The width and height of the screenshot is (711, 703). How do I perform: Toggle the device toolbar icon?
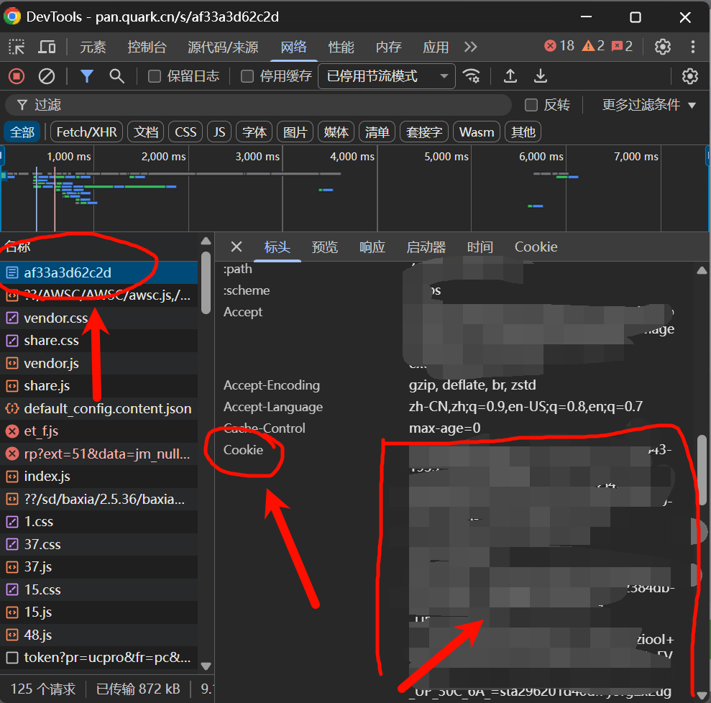pyautogui.click(x=47, y=47)
